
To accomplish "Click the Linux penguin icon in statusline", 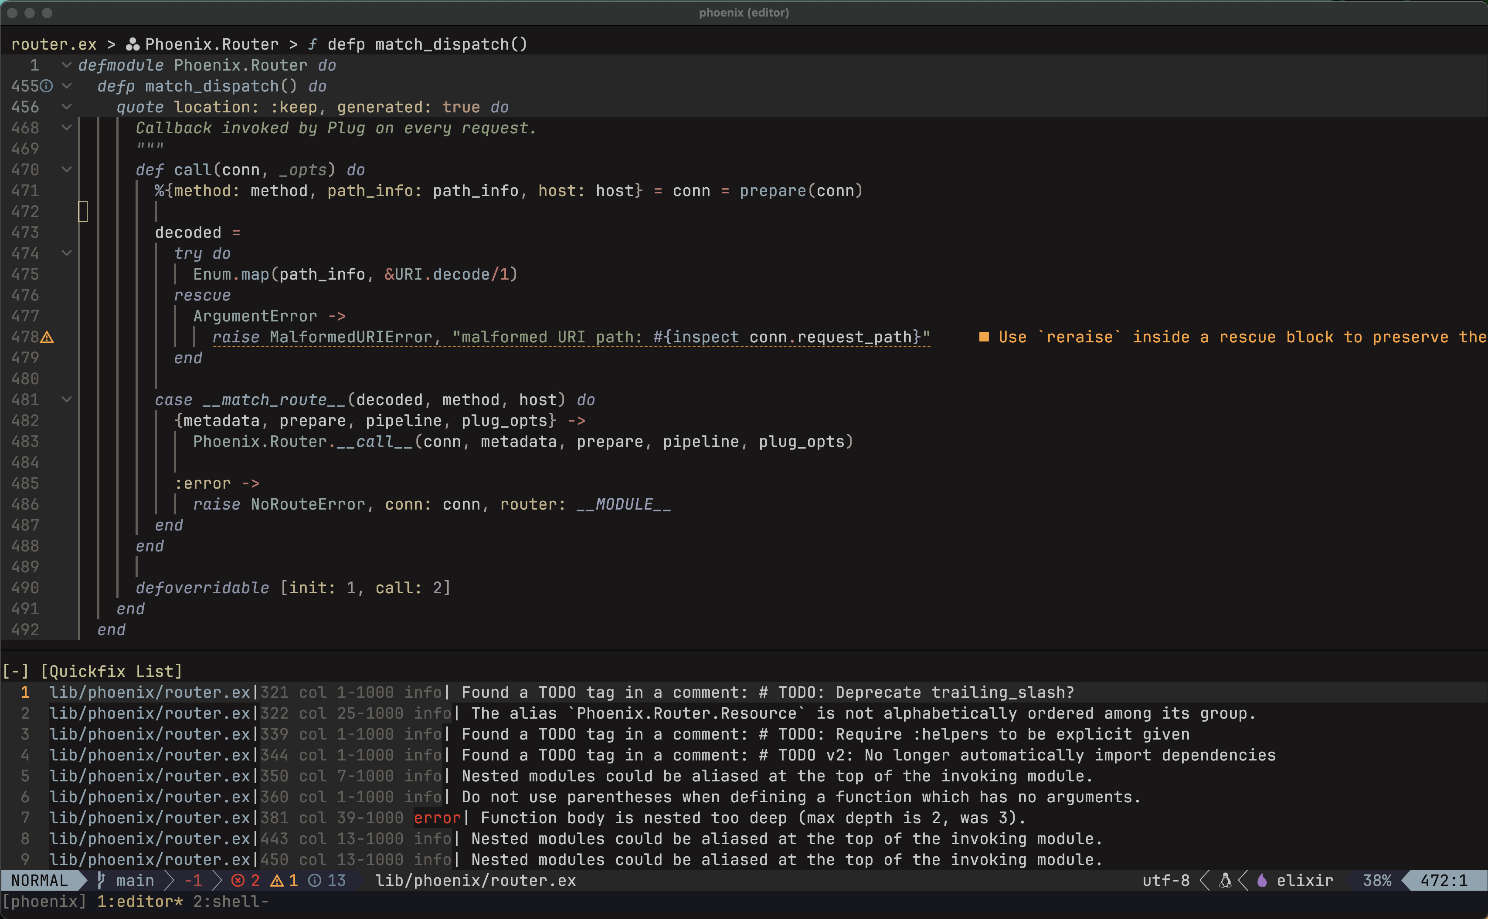I will (x=1225, y=880).
